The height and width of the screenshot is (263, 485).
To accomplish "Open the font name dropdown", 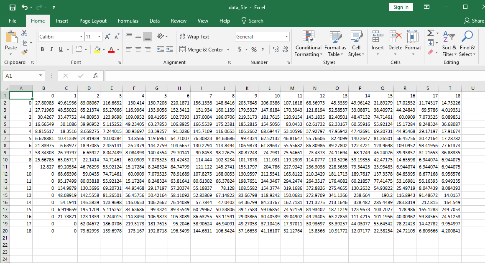I will [x=82, y=37].
